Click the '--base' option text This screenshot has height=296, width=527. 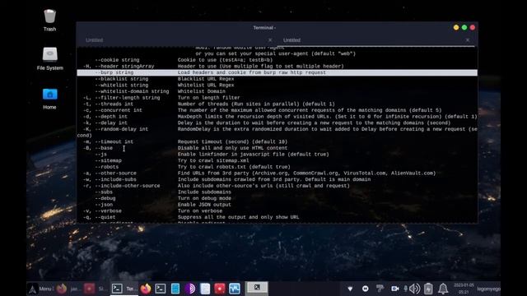coord(104,148)
